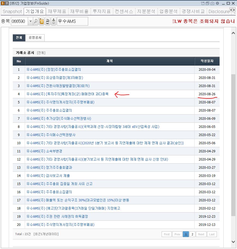Open the (예고)단기과열종목 지정예고 disclosure
The image size is (237, 249).
73,208
